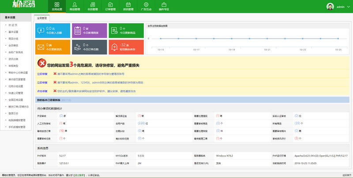Open 插件专区 bag icon in top navigation
The image size is (353, 178).
pos(164,4)
